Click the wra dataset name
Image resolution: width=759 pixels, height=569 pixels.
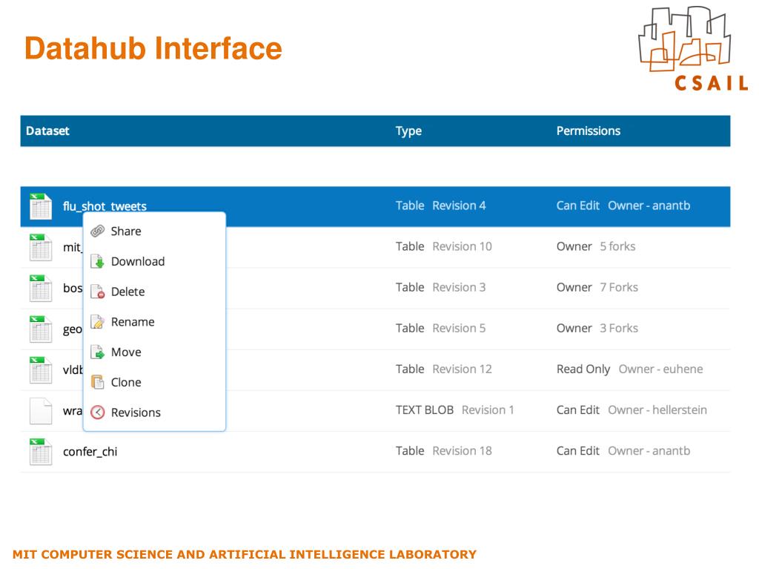(x=73, y=412)
